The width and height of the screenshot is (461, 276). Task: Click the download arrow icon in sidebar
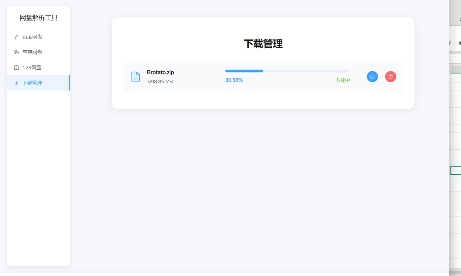click(x=17, y=83)
